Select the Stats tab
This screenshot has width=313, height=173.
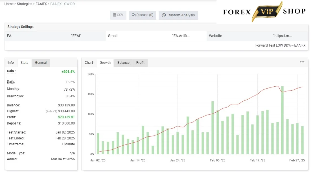point(24,63)
